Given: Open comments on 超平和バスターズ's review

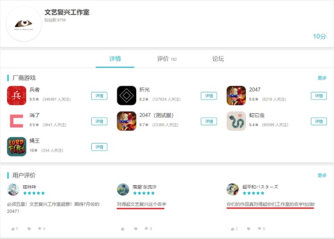Looking at the screenshot, I should click(x=260, y=229).
